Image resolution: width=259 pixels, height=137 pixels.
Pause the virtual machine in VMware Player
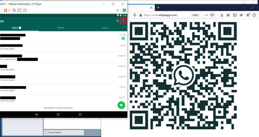[6, 10]
